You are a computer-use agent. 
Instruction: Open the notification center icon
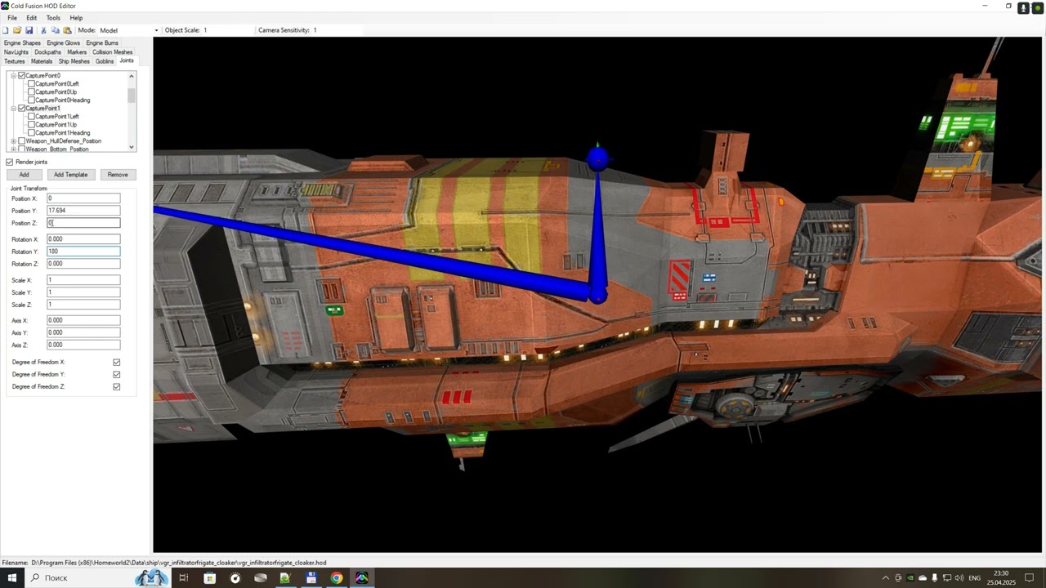[x=1028, y=578]
